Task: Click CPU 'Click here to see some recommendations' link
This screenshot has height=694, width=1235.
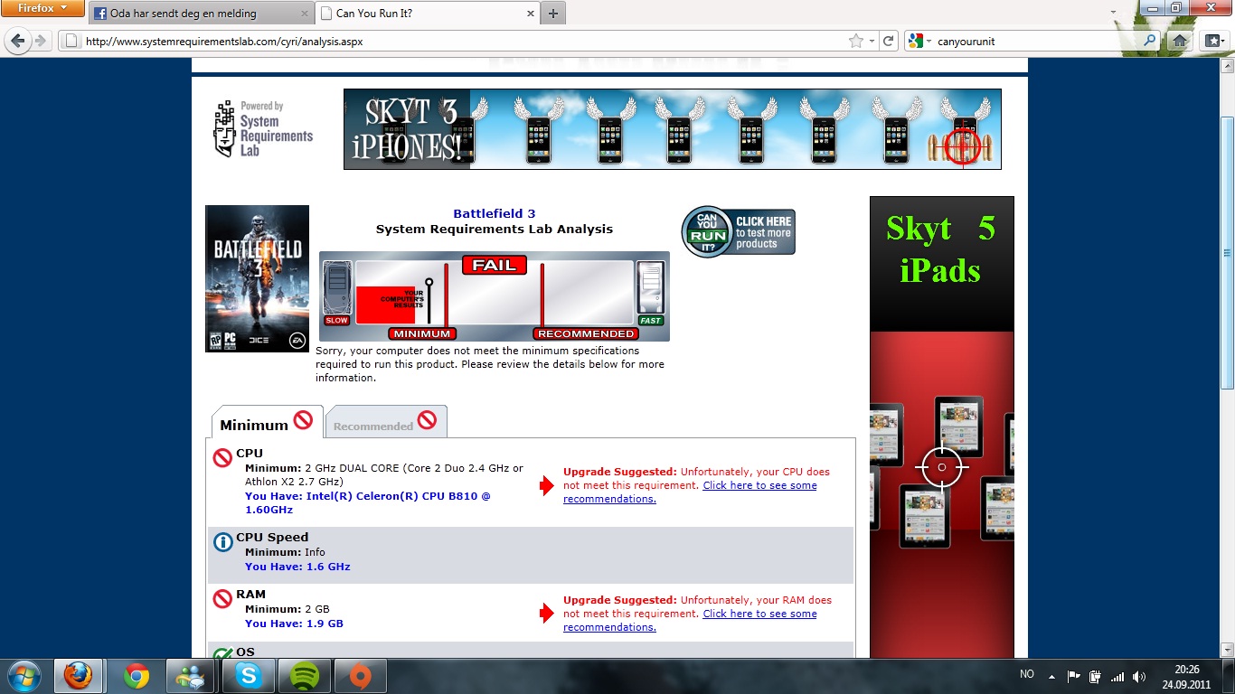Action: 690,492
